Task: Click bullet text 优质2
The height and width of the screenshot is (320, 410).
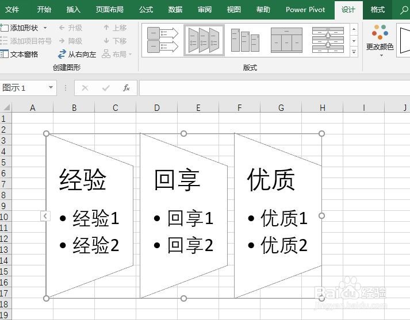Action: coord(284,245)
